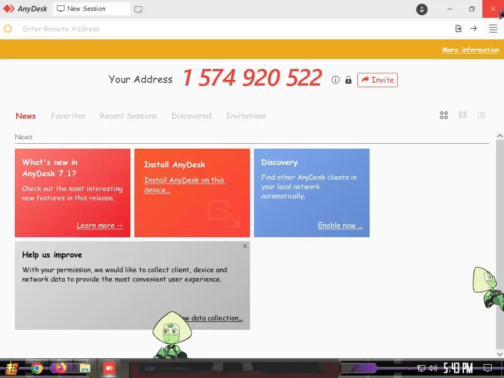Click the network icon in system tray

point(421,368)
